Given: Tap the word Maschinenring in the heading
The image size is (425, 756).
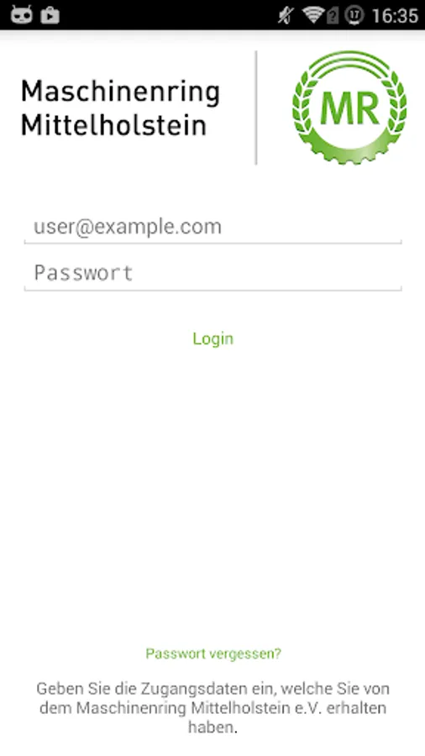Looking at the screenshot, I should click(x=120, y=92).
